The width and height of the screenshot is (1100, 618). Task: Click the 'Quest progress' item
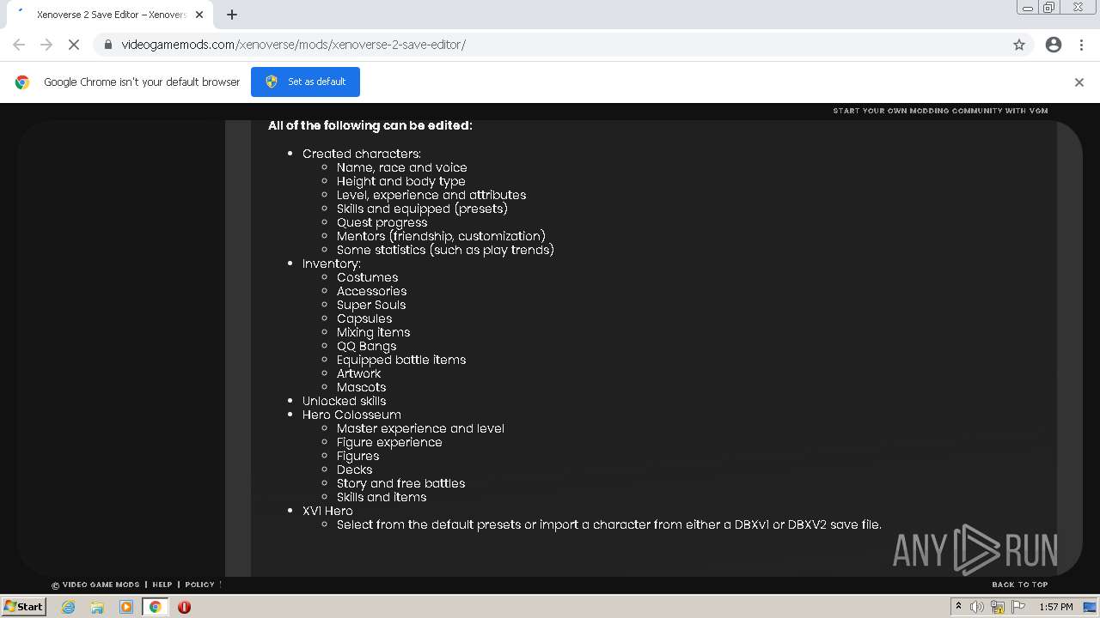(382, 222)
